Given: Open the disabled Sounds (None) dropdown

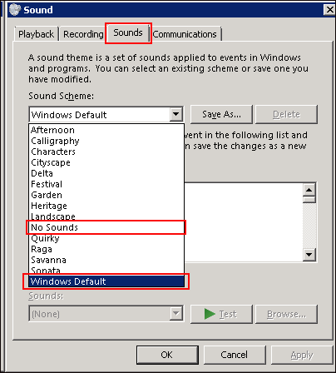Looking at the screenshot, I should click(106, 314).
